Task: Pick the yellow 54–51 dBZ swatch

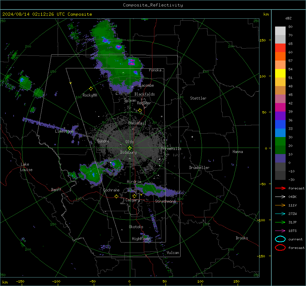Action: click(280, 73)
